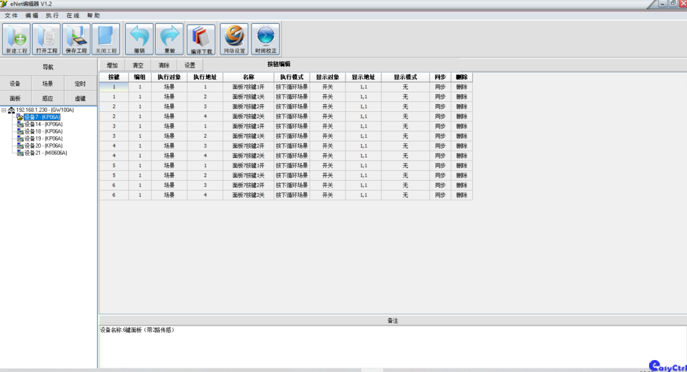Click the 时间校正 (Time Calibration) icon
The image size is (687, 372).
[266, 39]
